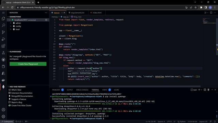The image size is (218, 123).
Task: Split the editor to the right
Action: pos(211,13)
